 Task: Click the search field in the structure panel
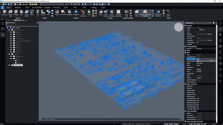[22, 25]
